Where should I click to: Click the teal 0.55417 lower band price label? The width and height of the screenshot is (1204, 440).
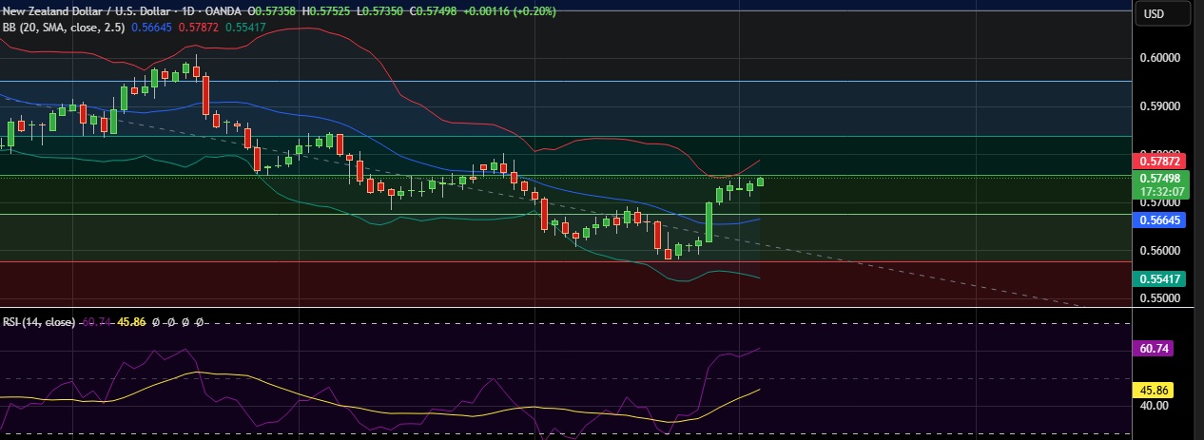pos(1159,278)
